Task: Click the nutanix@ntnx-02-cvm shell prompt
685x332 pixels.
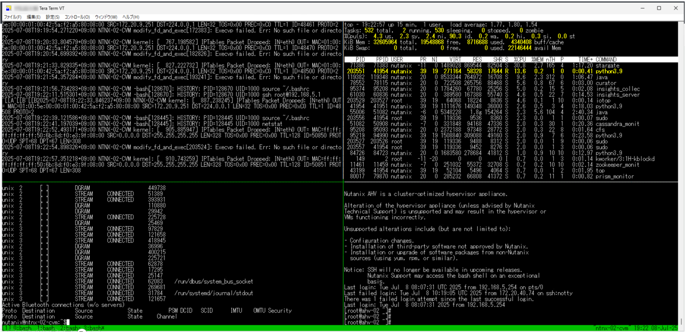Action: pyautogui.click(x=33, y=322)
